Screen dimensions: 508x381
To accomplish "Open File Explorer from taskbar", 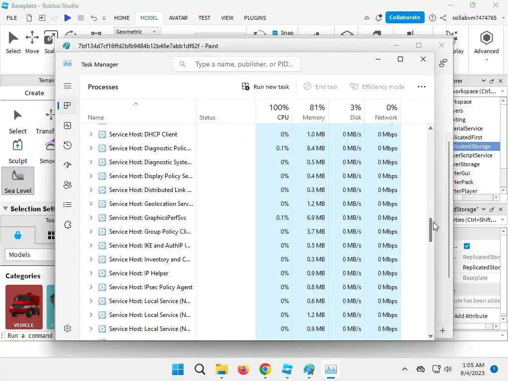I will (x=222, y=369).
